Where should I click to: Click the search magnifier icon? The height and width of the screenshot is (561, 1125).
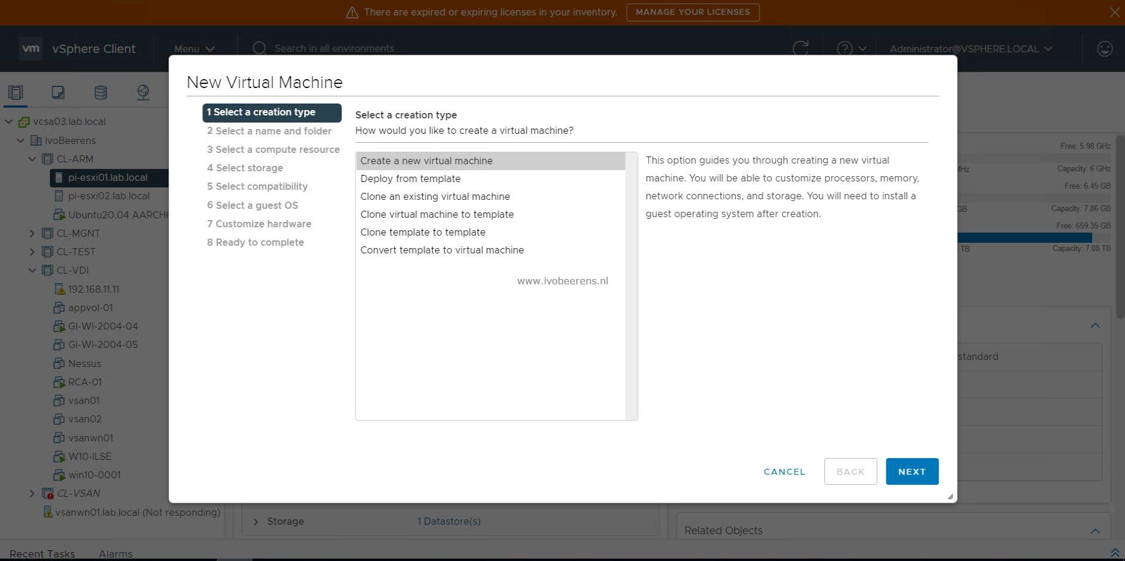(259, 48)
